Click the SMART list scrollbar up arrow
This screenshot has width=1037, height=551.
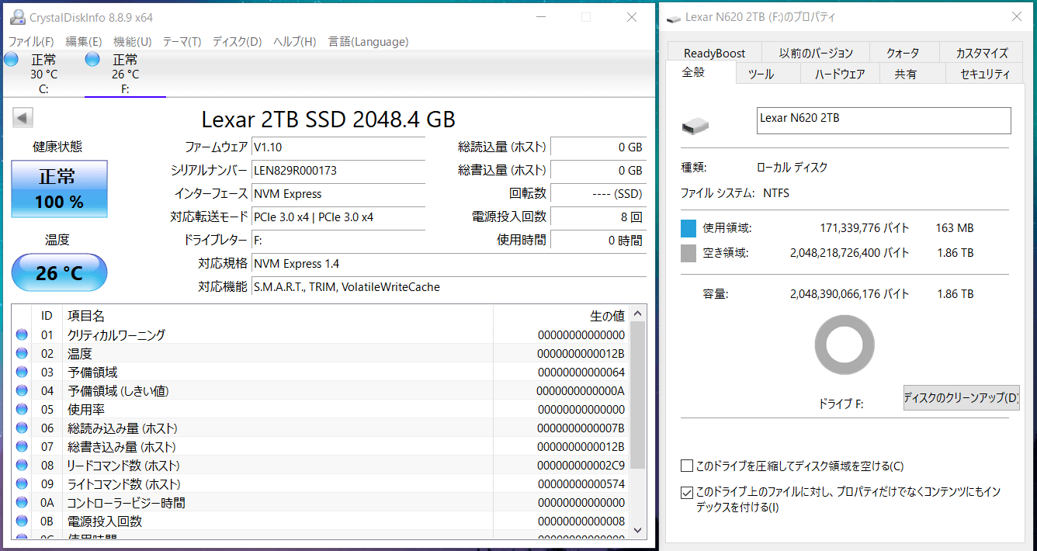[638, 314]
